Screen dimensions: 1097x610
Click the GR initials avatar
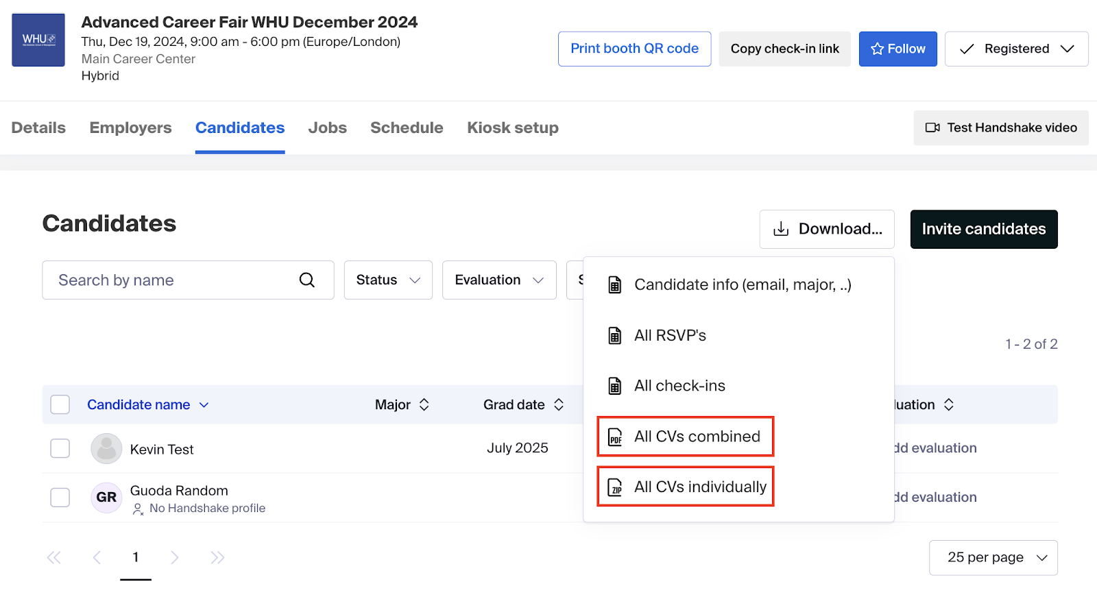coord(106,497)
